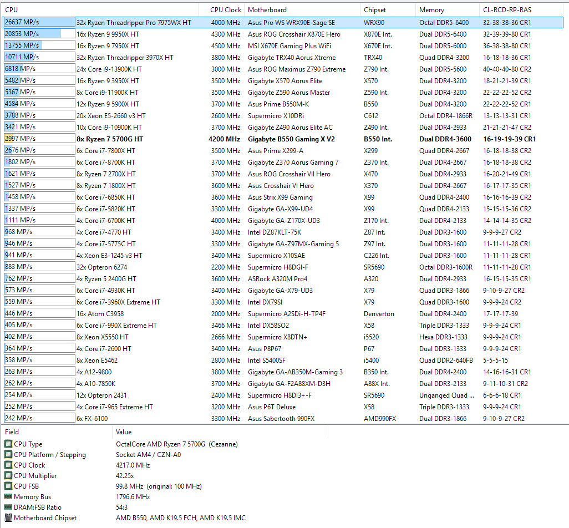569x528 pixels.
Task: Click the CPU Multiplier field icon
Action: [x=8, y=475]
